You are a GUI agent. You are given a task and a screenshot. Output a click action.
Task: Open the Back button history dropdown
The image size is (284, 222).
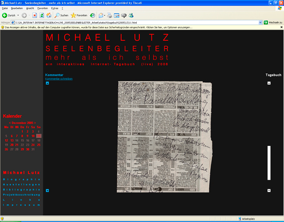point(18,16)
